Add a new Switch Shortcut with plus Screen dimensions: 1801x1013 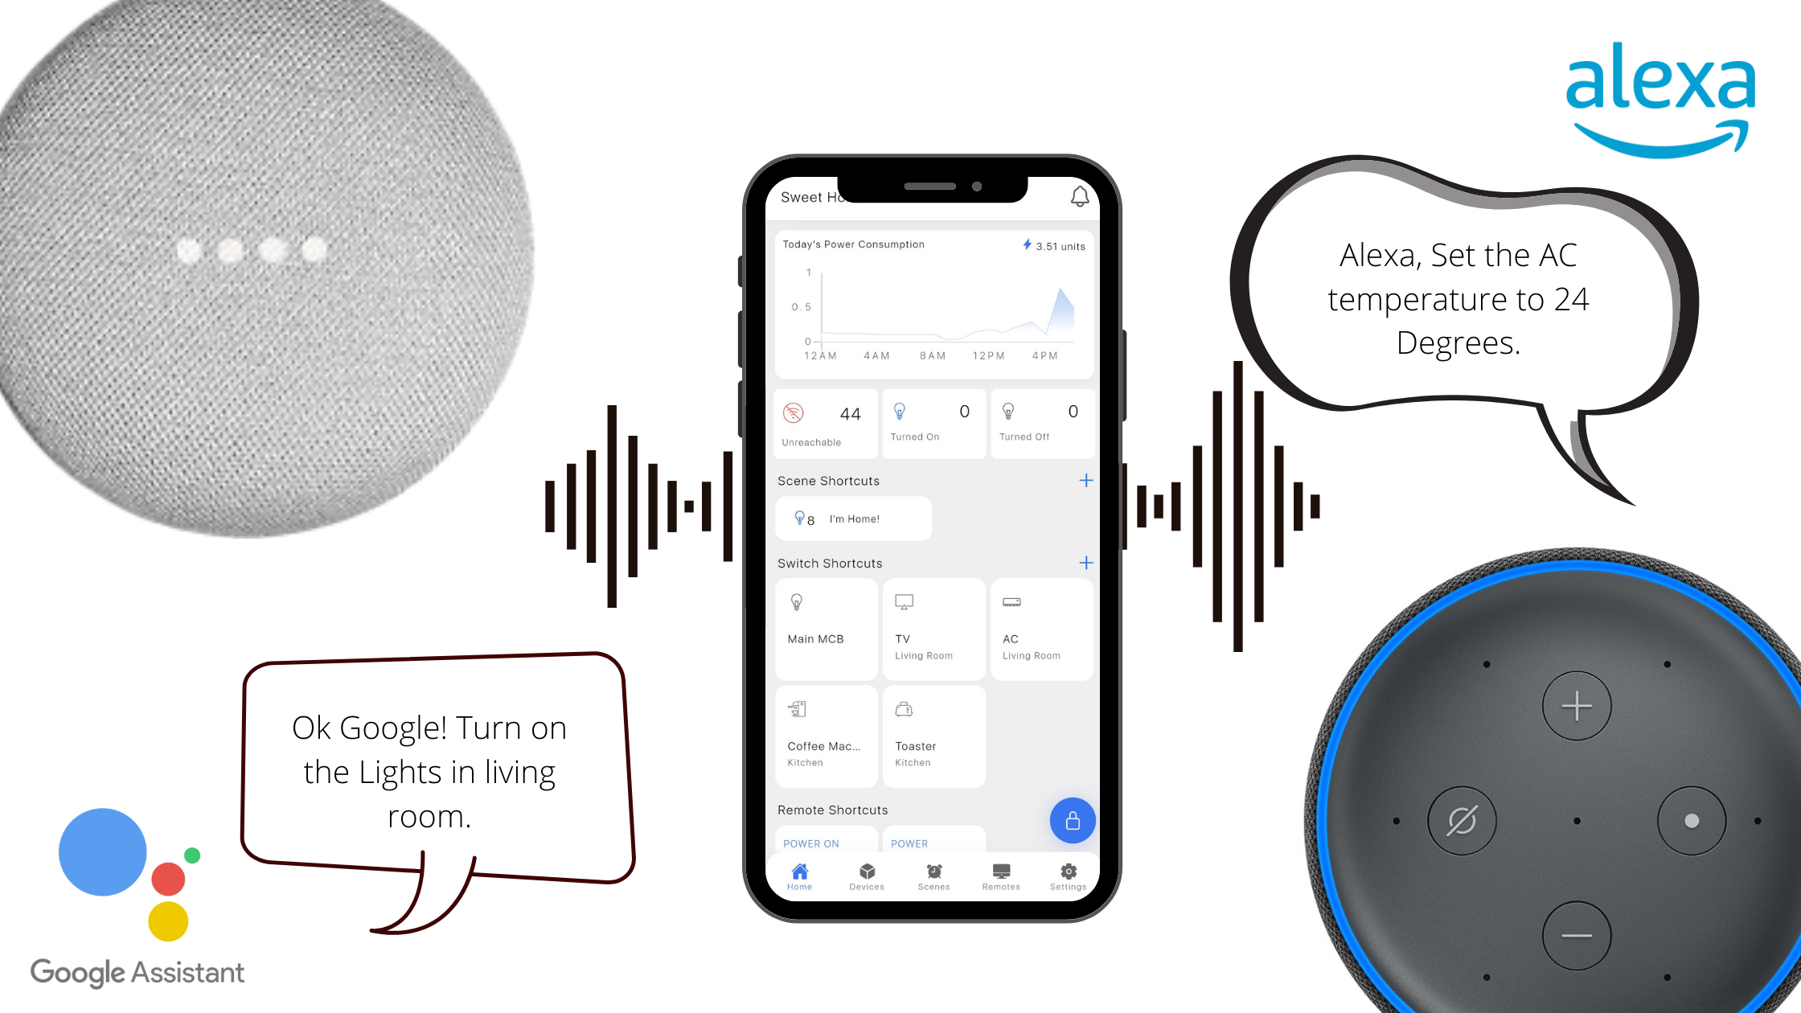tap(1085, 563)
